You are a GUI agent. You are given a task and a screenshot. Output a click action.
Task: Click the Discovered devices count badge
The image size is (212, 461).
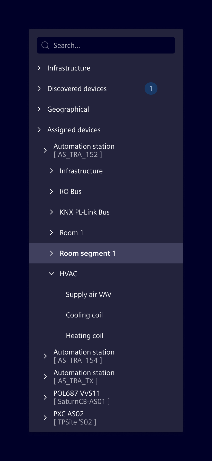click(x=151, y=88)
